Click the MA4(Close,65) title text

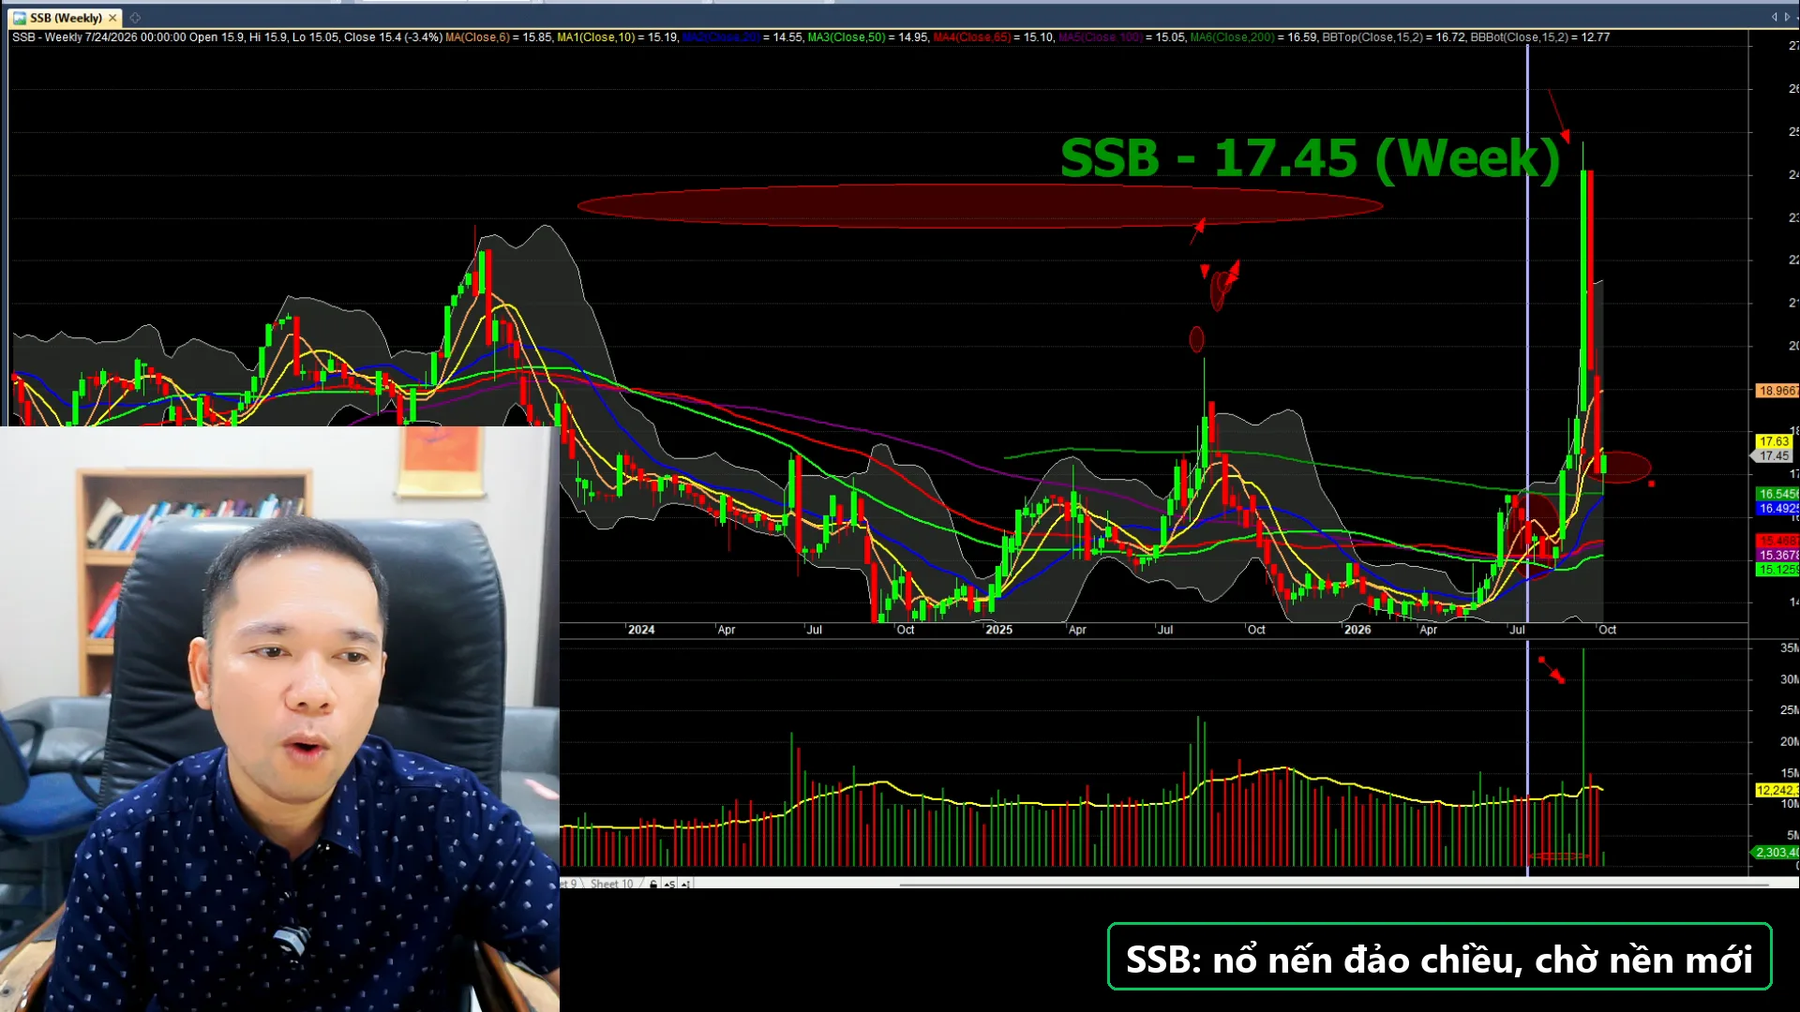[x=971, y=37]
